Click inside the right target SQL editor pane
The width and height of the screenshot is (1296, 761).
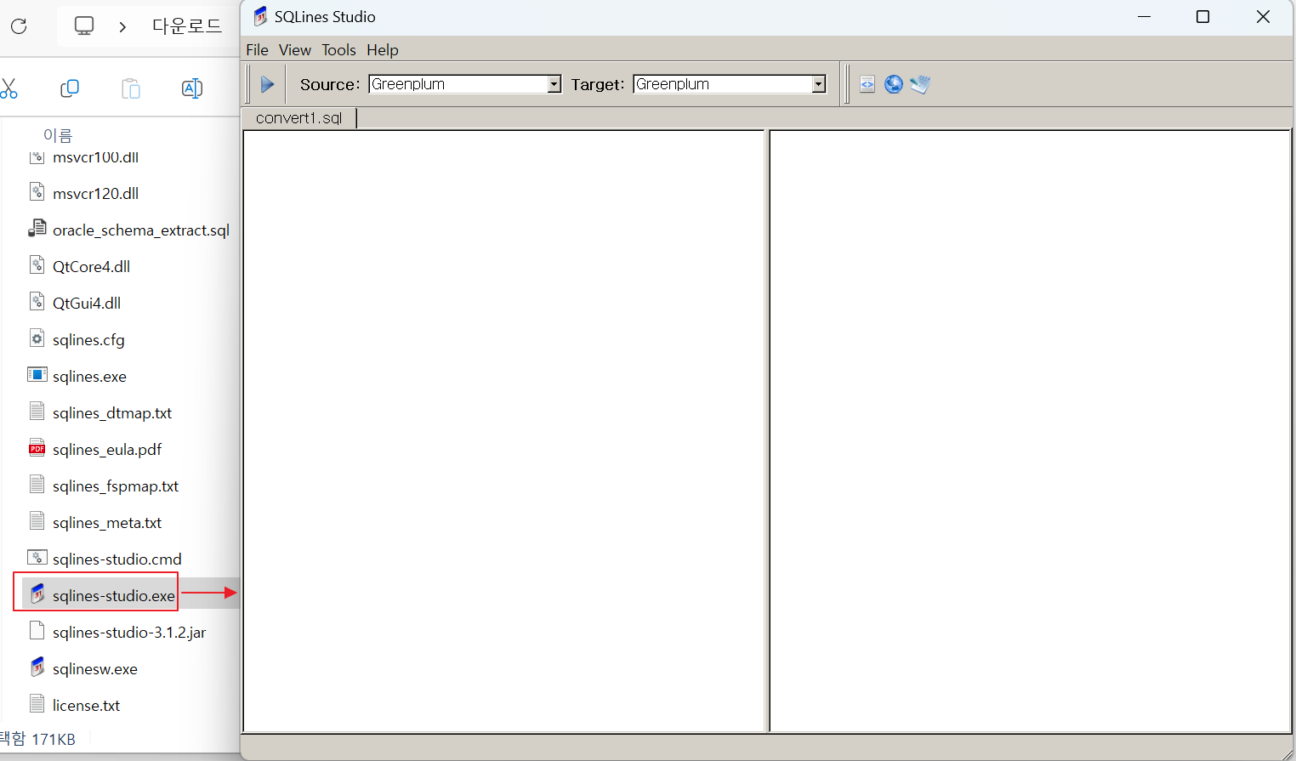pos(1030,430)
